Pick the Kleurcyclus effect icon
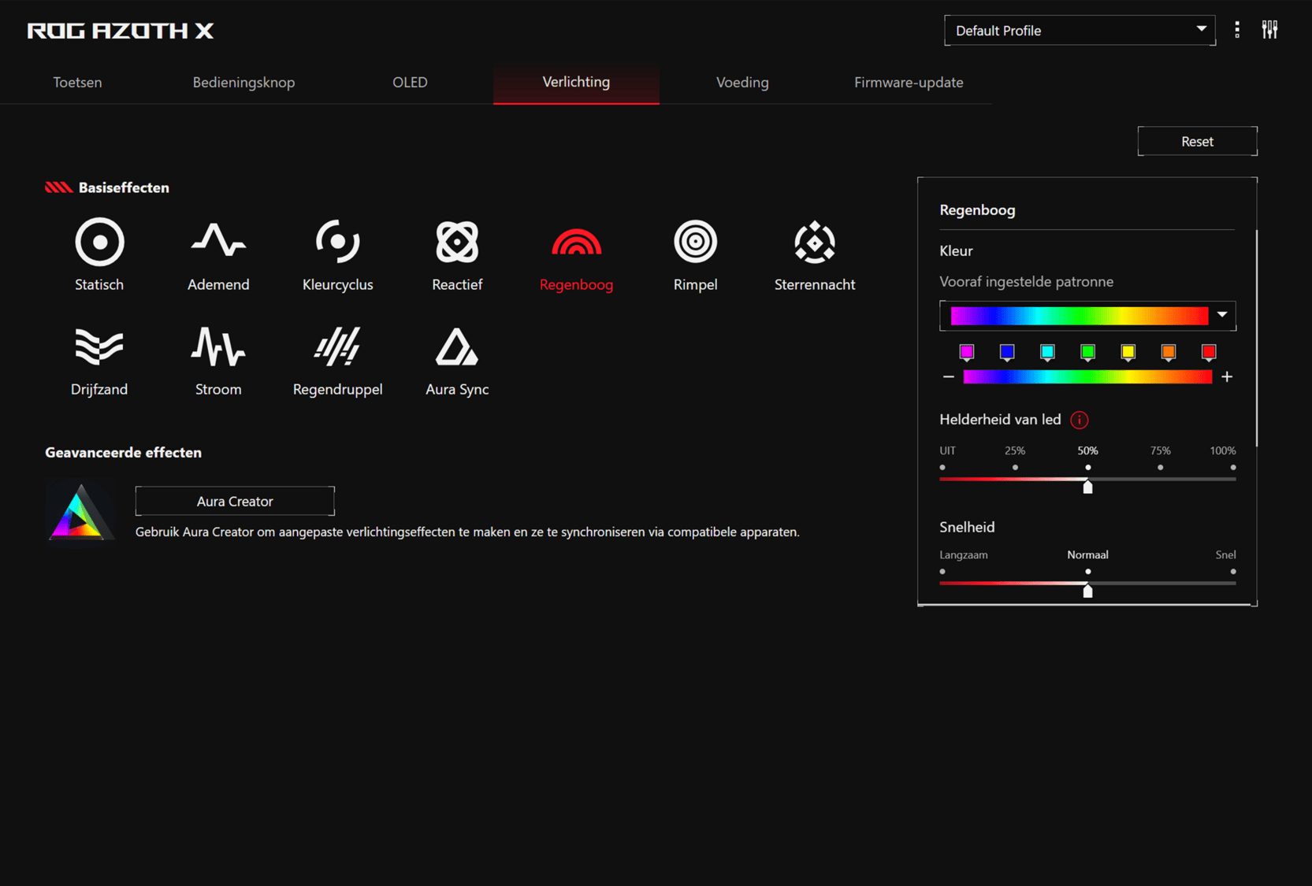 (337, 254)
